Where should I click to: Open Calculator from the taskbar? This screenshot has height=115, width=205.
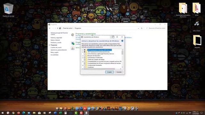65,113
